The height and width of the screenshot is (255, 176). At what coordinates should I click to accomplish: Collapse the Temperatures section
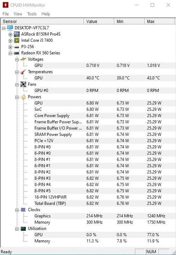17,72
